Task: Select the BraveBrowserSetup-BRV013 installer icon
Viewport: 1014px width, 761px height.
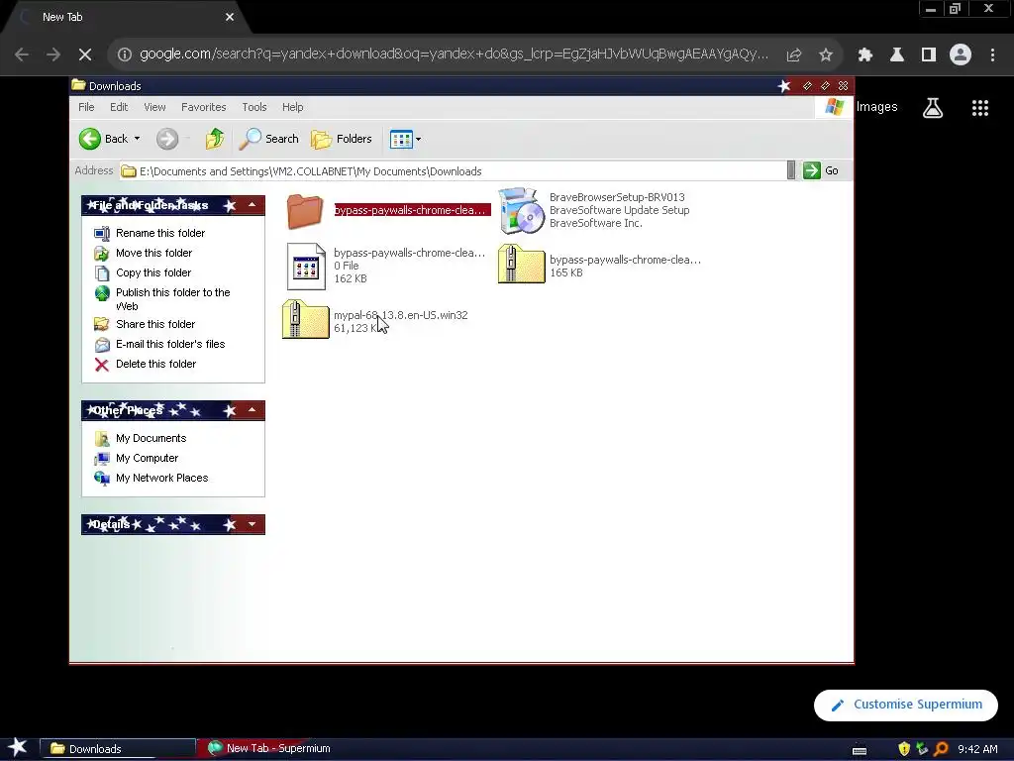Action: pos(522,210)
